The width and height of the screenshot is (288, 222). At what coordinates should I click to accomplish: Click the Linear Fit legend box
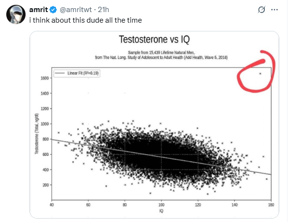[x=77, y=73]
